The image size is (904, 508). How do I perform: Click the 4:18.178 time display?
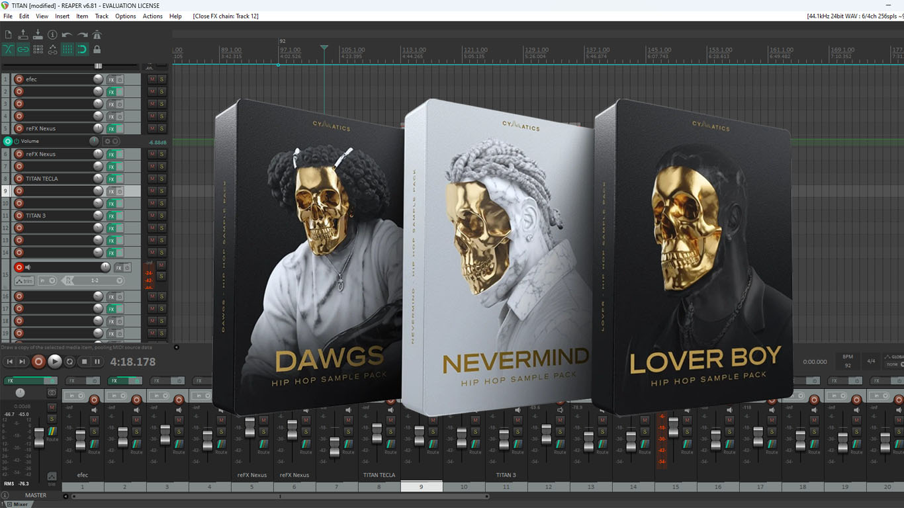tap(133, 362)
